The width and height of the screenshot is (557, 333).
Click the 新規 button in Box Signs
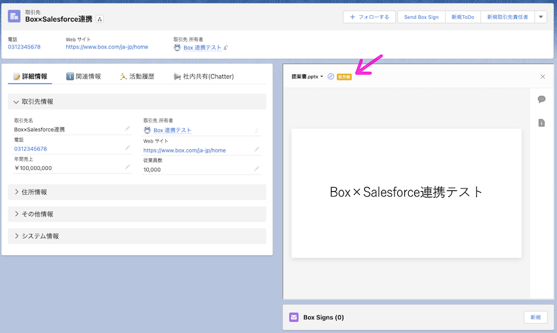[x=535, y=317]
